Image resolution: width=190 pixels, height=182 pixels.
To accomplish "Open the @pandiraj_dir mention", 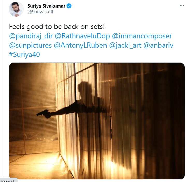I will click(x=31, y=36).
